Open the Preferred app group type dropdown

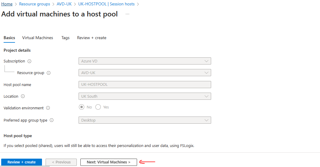click(145, 120)
